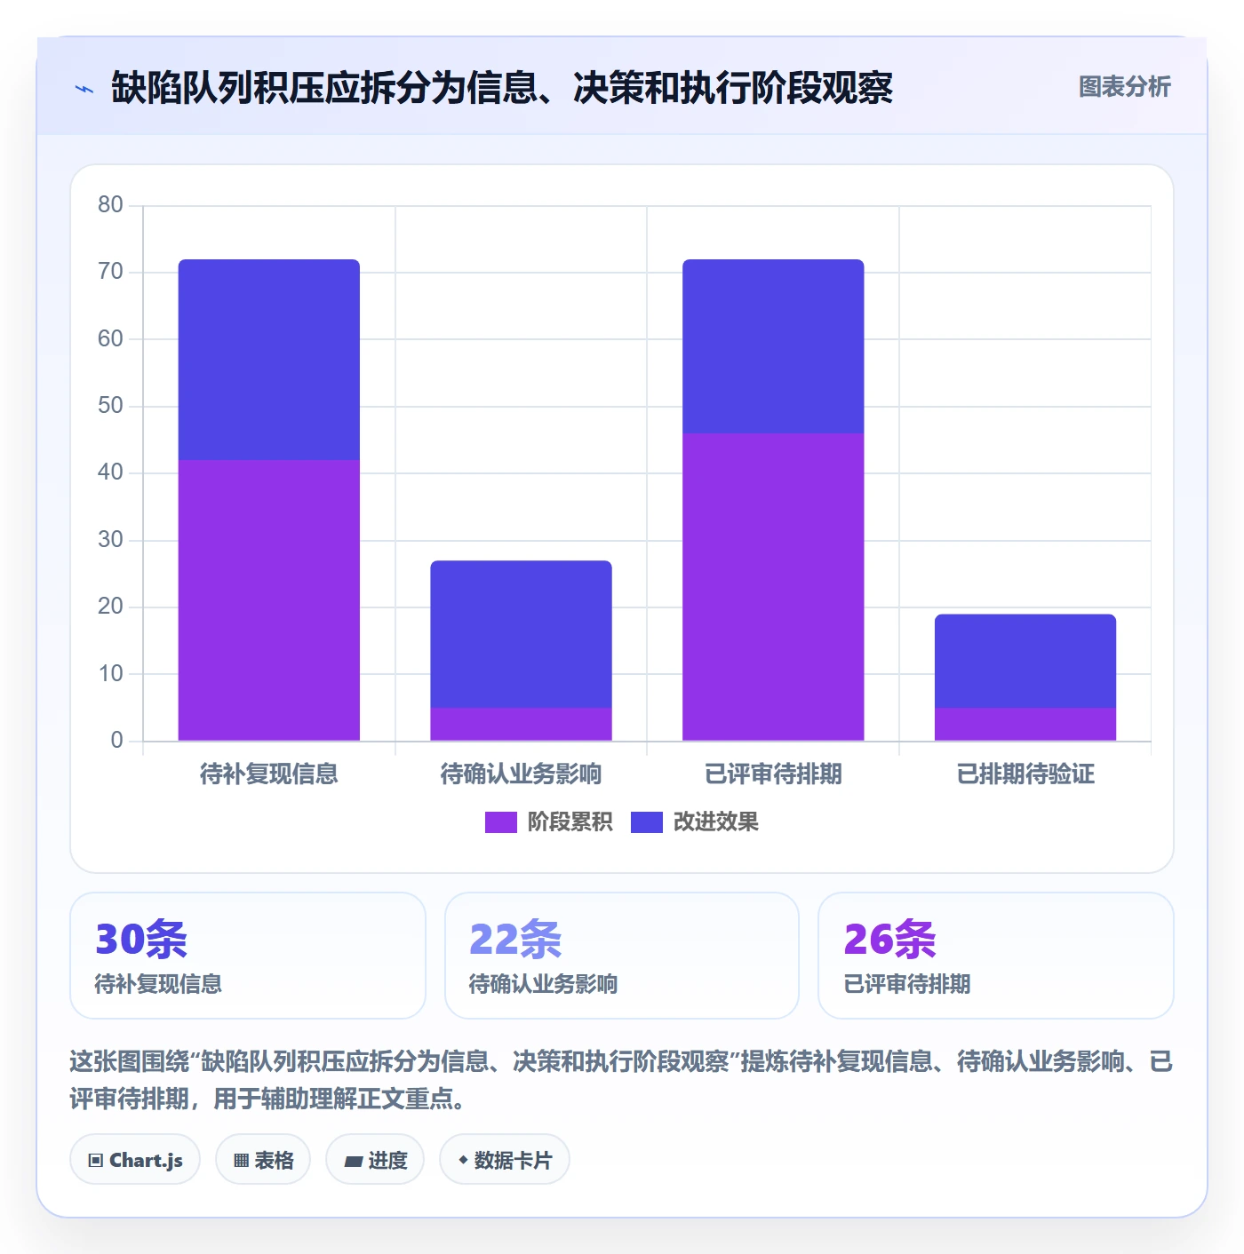The width and height of the screenshot is (1244, 1254).
Task: Click the table grid icon in 表格 tag
Action: coord(241,1161)
